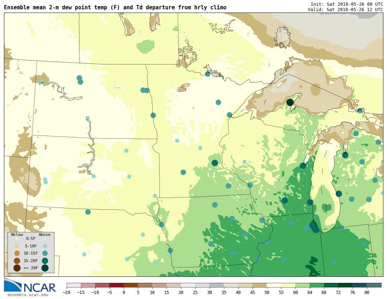Image resolution: width=387 pixels, height=299 pixels.
Task: Pick the pale yellow 50 to 55 swatch
Action: [x=274, y=285]
